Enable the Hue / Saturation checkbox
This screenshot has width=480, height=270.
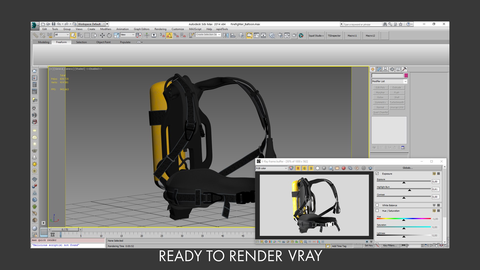point(377,211)
